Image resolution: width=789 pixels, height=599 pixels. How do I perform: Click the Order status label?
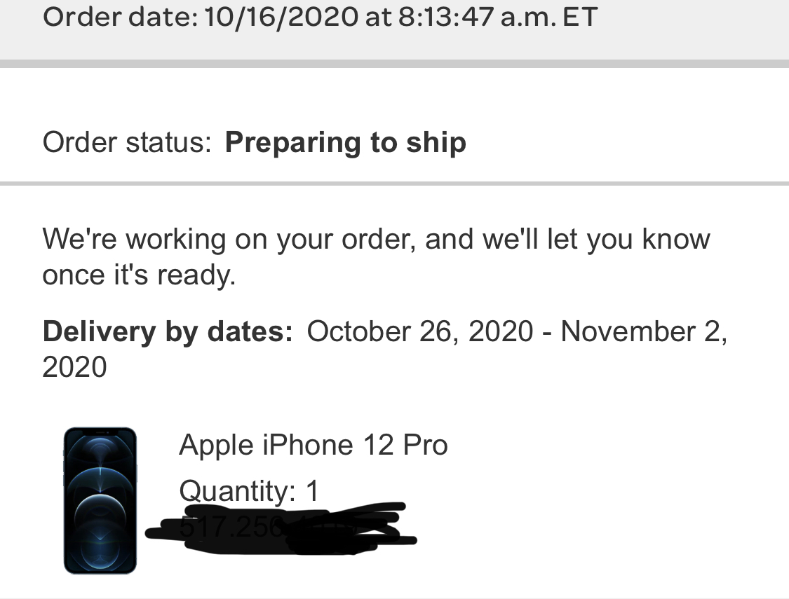[x=126, y=142]
